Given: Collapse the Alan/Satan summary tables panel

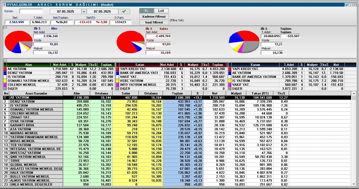Looking at the screenshot, I should click(x=5, y=61).
